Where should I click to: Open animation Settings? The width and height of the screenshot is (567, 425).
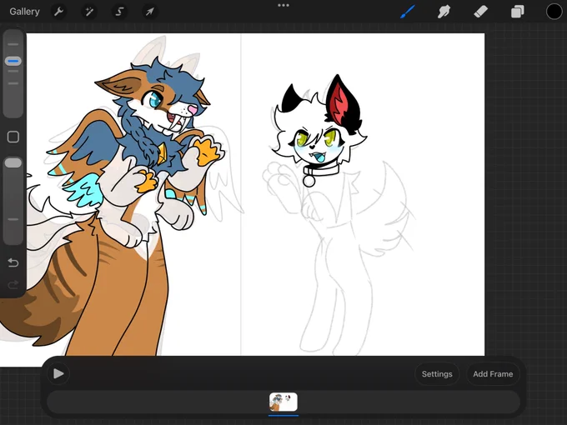coord(437,374)
